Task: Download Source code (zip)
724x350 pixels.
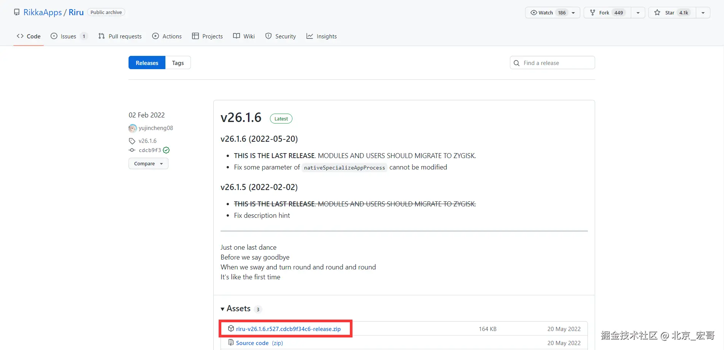Action: (x=259, y=343)
